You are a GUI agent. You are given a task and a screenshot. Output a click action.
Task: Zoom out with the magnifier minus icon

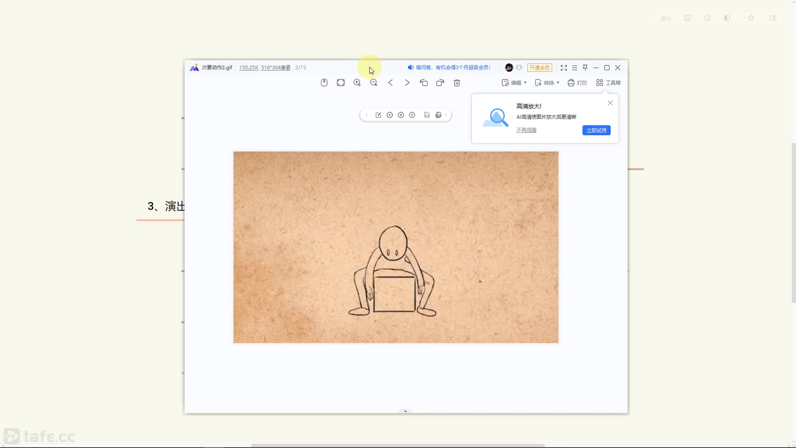pyautogui.click(x=374, y=82)
